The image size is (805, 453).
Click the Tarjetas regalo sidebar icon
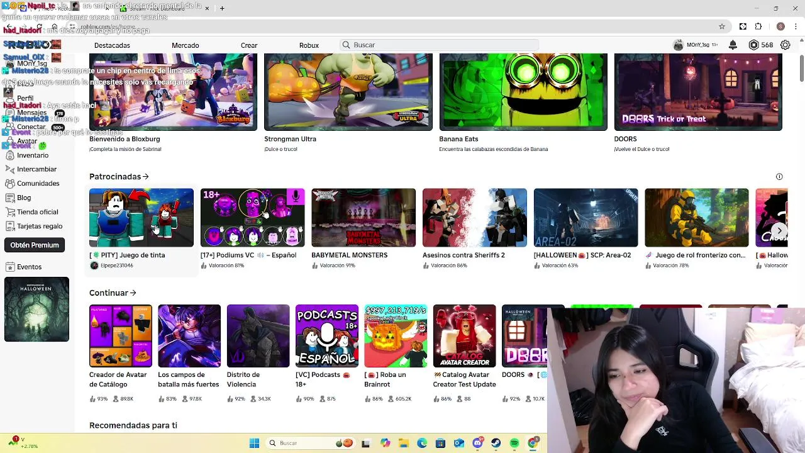(x=10, y=226)
